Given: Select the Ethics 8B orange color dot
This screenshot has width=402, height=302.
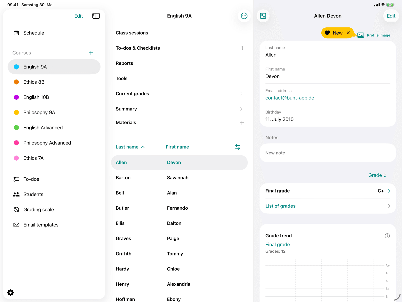Looking at the screenshot, I should pos(16,82).
